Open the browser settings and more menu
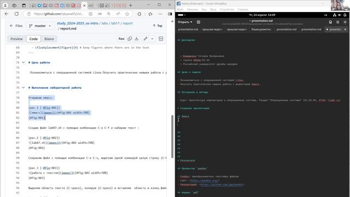The width and height of the screenshot is (350, 197). (x=160, y=14)
